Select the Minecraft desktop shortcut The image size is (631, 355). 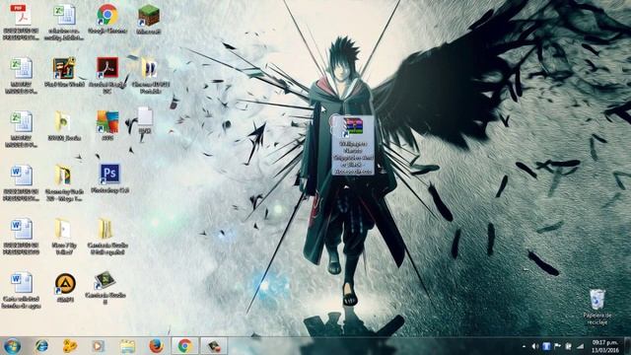coord(149,19)
